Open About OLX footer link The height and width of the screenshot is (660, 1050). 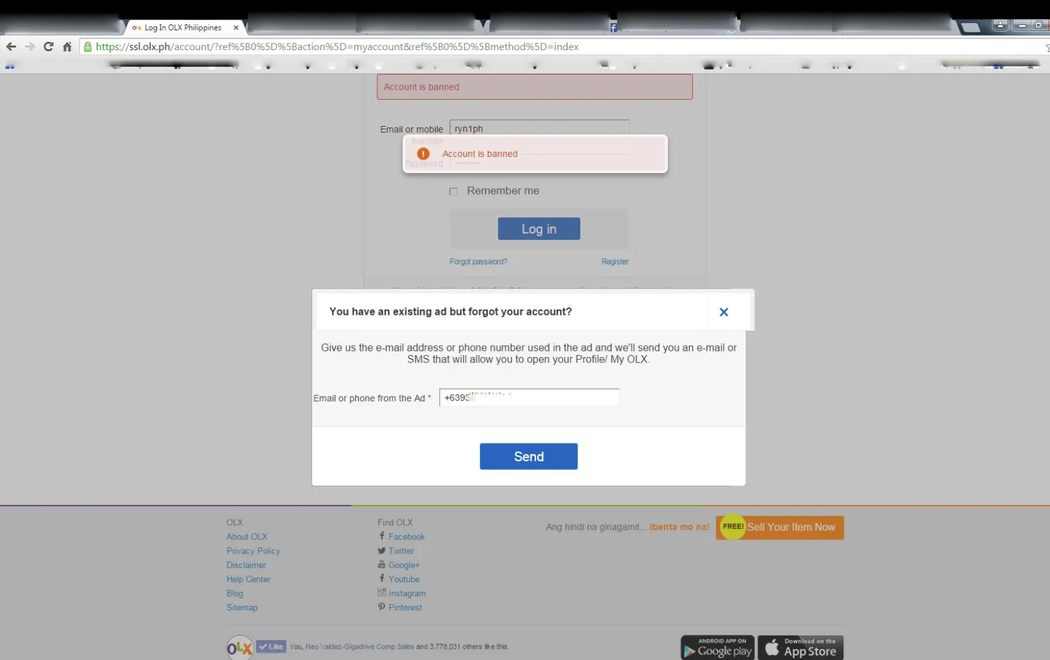(247, 537)
